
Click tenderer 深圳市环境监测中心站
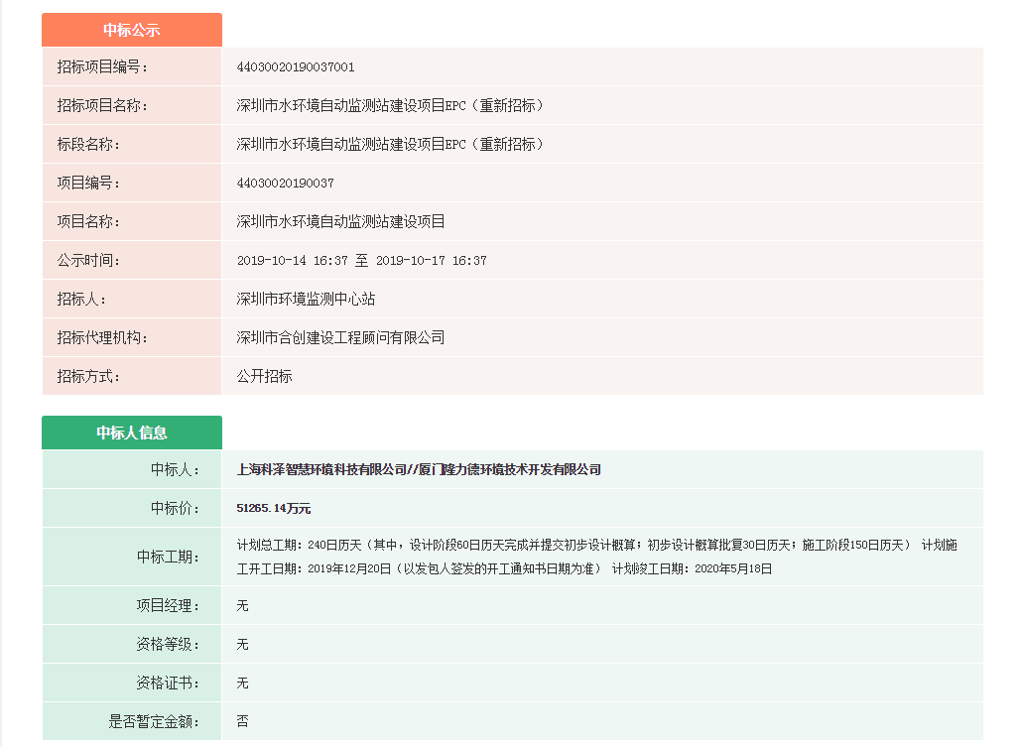(306, 299)
